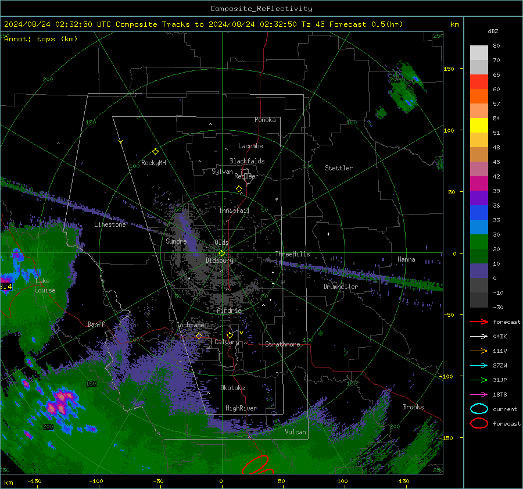This screenshot has height=489, width=523.
Task: Click the cyan current ellipse legend icon
Action: click(479, 409)
